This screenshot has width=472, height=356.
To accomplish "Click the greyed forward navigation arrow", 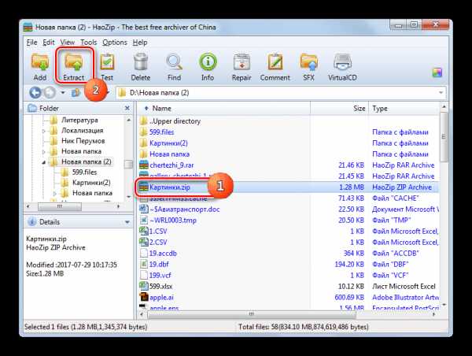I will pos(50,92).
